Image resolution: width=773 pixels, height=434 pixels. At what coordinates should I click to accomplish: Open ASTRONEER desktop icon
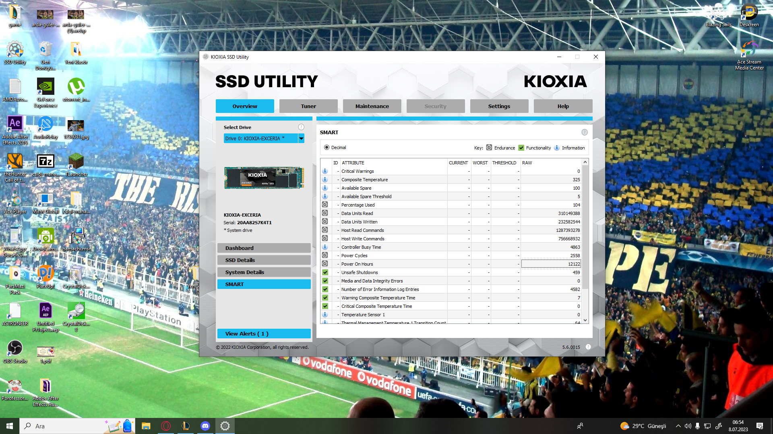click(x=15, y=314)
